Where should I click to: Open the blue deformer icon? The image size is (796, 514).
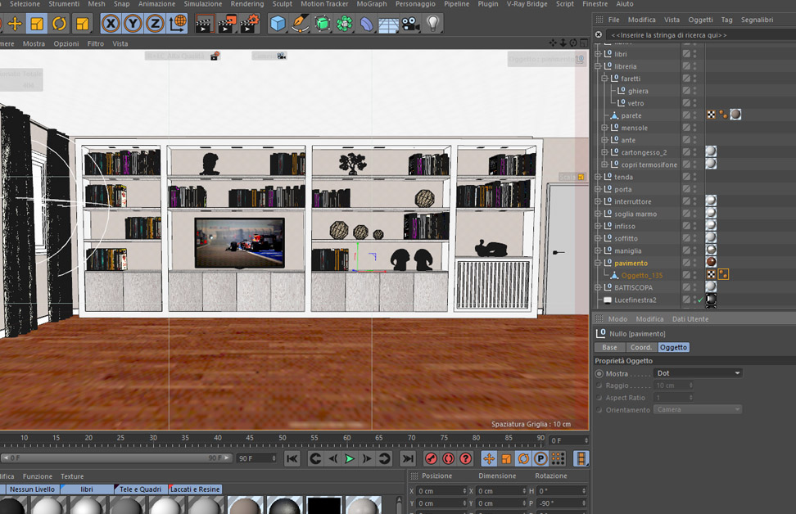367,24
